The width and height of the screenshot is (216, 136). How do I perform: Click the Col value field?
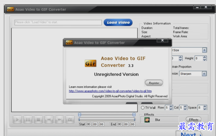(x=181, y=108)
